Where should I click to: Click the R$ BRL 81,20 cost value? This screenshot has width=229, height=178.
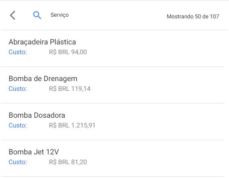click(68, 162)
